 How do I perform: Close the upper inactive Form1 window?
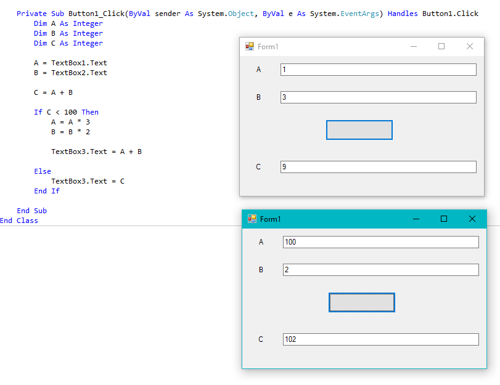click(470, 47)
